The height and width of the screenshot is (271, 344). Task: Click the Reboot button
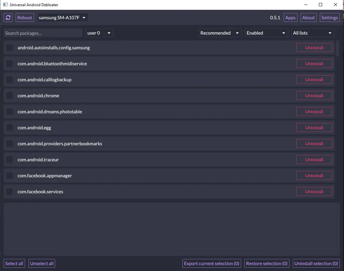(x=24, y=18)
